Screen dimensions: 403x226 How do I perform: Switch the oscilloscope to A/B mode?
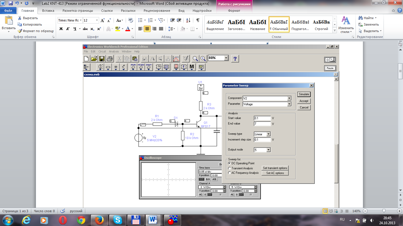click(214, 179)
